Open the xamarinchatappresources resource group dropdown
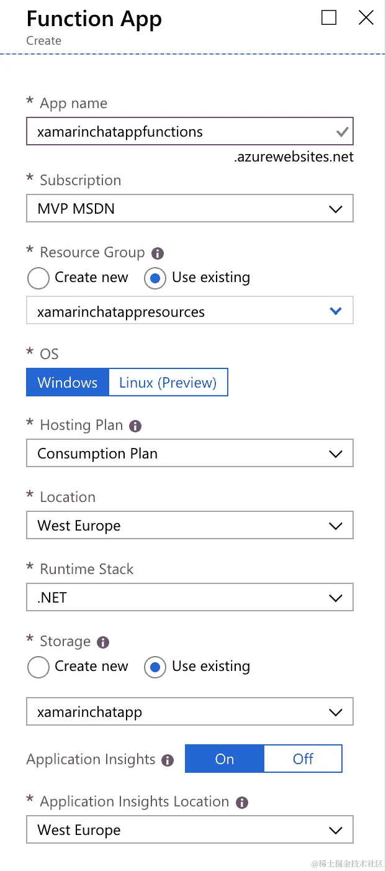Viewport: 386px width, 871px height. click(x=189, y=312)
